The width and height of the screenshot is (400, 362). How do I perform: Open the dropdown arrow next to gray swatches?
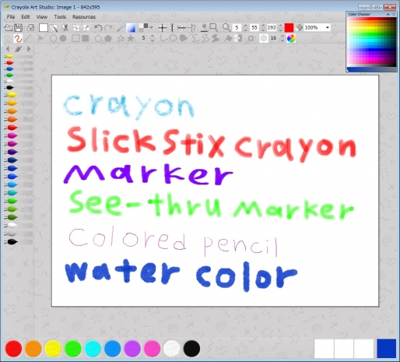[151, 27]
